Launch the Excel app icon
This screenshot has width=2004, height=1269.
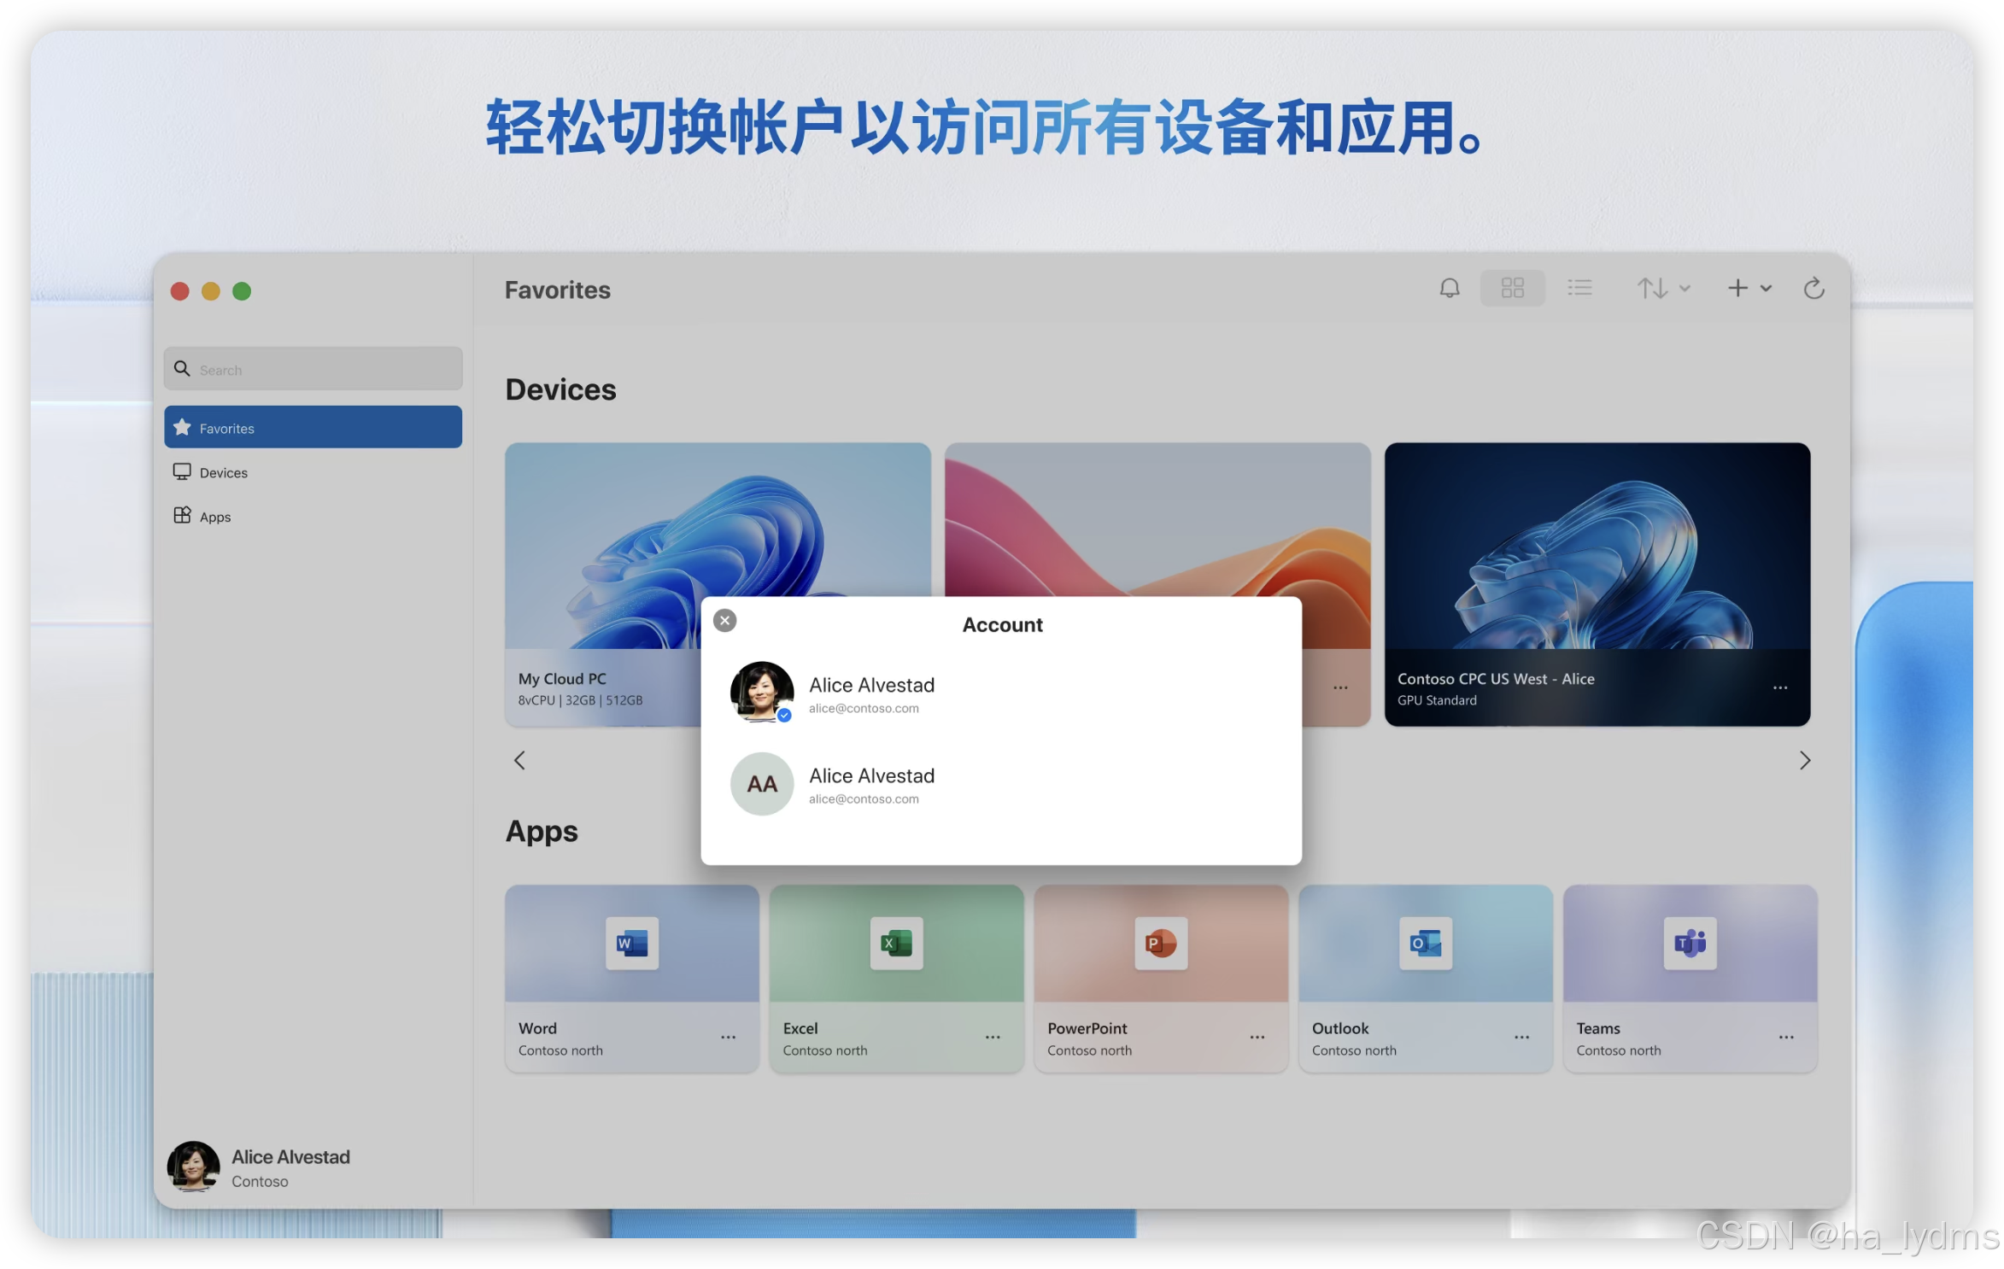tap(896, 943)
